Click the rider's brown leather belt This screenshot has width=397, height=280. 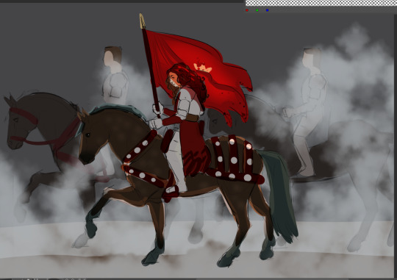[192, 118]
